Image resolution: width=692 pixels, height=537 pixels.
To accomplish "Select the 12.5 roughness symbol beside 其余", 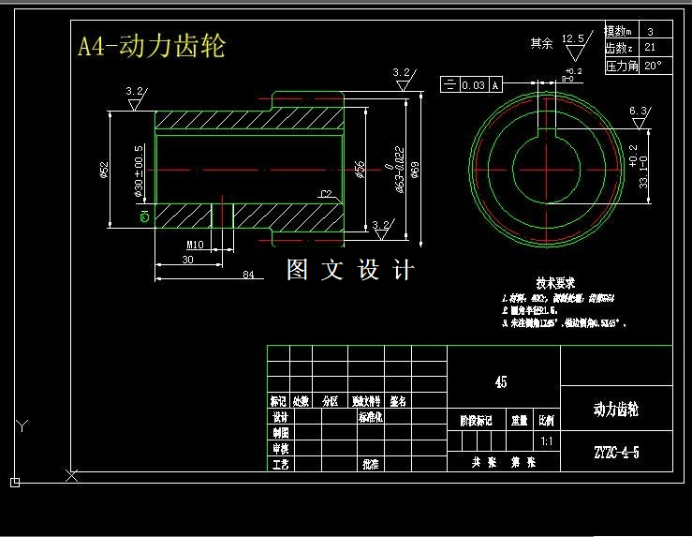I will coord(576,46).
